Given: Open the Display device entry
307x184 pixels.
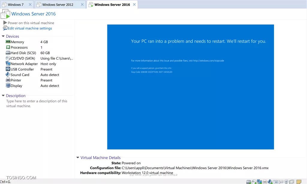Looking at the screenshot, I should click(16, 86).
